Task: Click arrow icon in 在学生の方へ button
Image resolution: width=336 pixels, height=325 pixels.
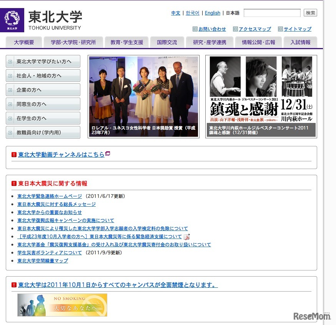Action: tap(10, 118)
